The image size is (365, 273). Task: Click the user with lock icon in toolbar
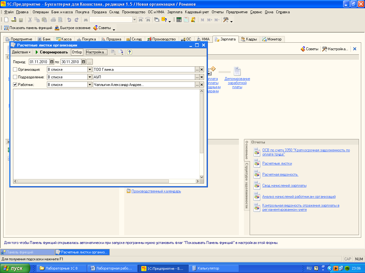pyautogui.click(x=193, y=20)
